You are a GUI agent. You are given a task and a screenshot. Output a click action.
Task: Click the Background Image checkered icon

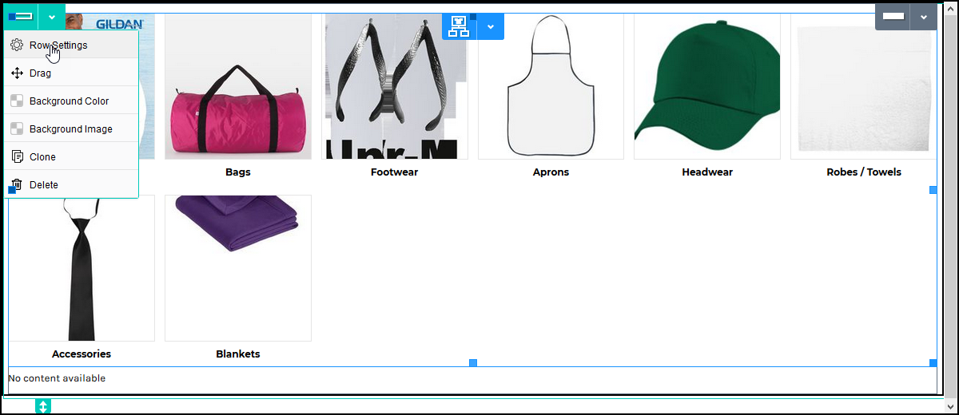16,129
